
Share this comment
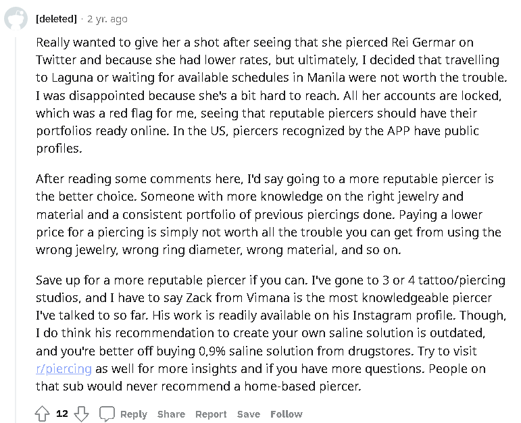click(x=171, y=414)
